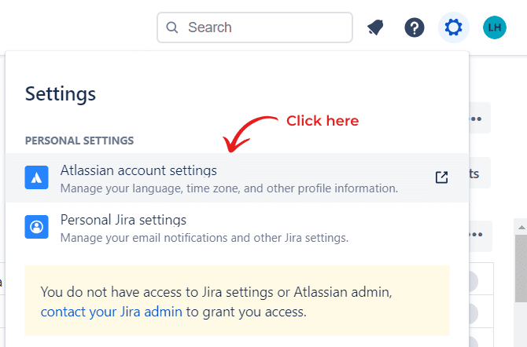Click the "Manage your email notifications" description

(205, 238)
